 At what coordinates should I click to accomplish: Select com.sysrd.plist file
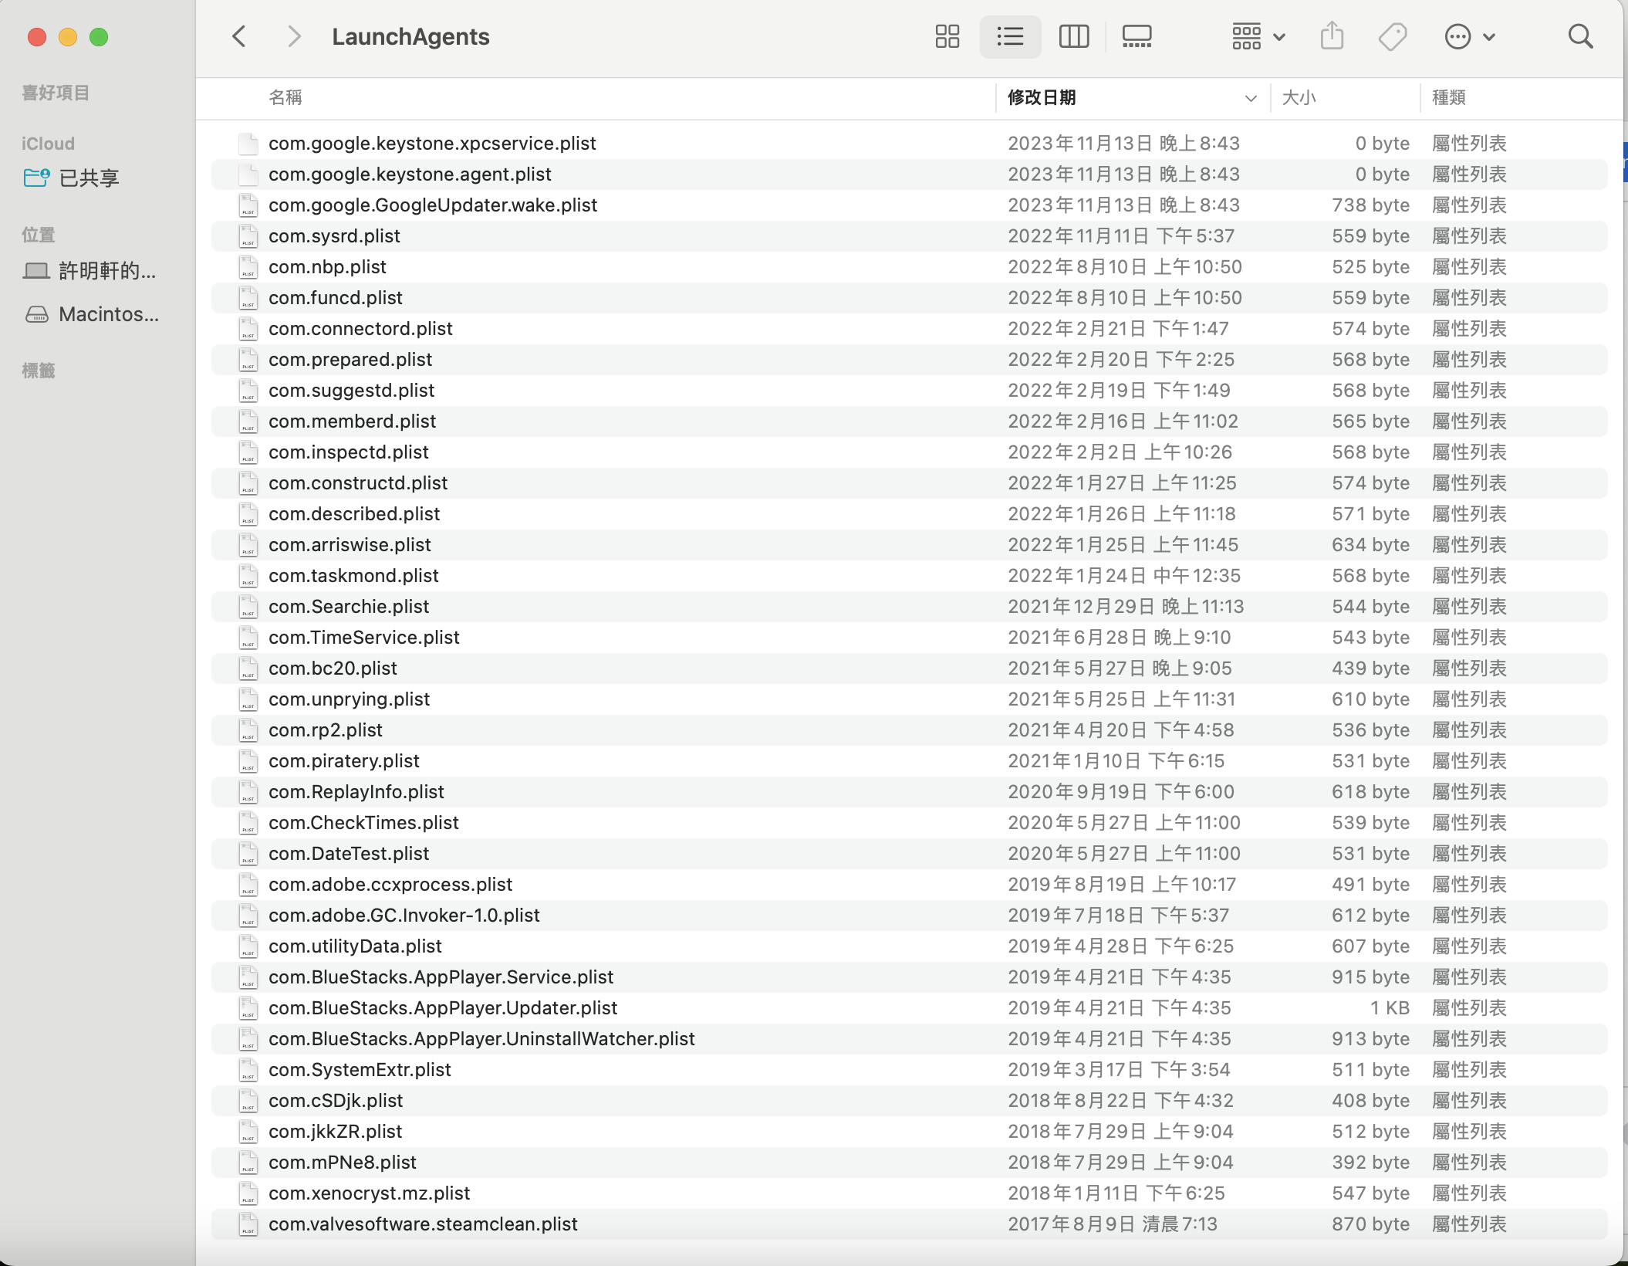[x=334, y=236]
